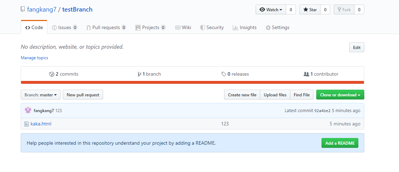Screen dimensions: 399x172
Task: Star the testBranch repository
Action: point(310,10)
